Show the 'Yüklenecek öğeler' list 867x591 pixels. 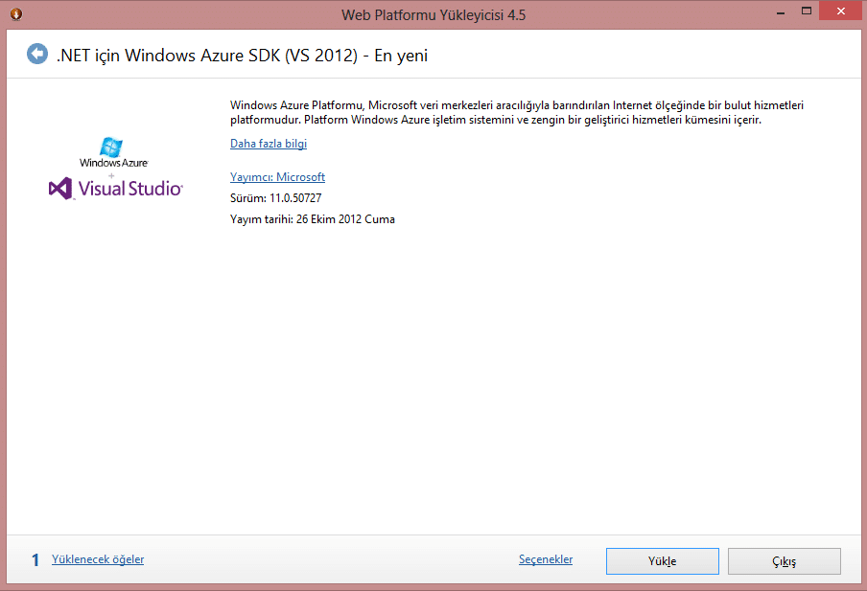coord(98,559)
